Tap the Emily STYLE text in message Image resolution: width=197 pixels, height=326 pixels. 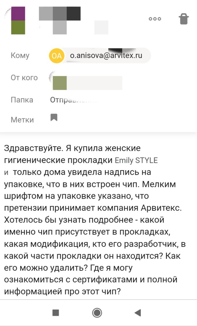[x=136, y=160]
